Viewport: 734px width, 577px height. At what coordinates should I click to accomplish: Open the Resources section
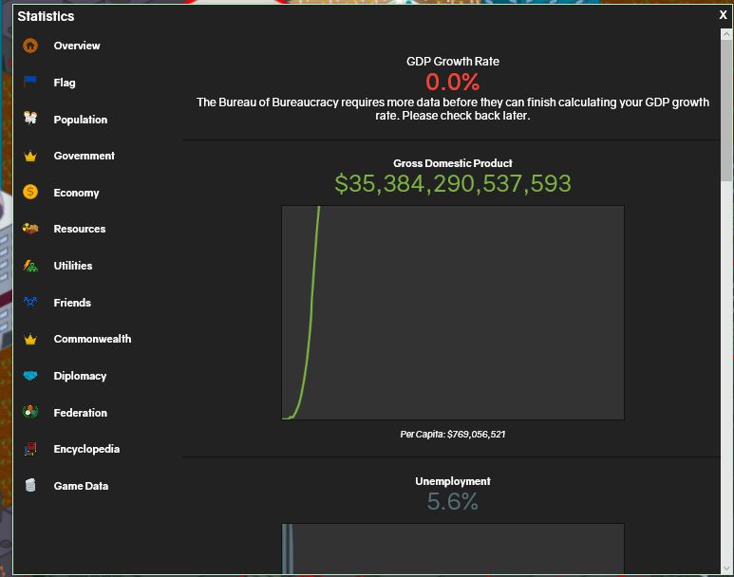[x=80, y=229]
